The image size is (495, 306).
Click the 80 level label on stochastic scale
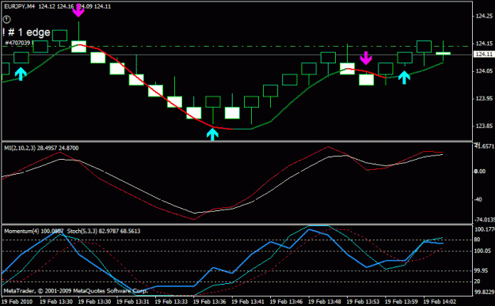click(x=477, y=240)
